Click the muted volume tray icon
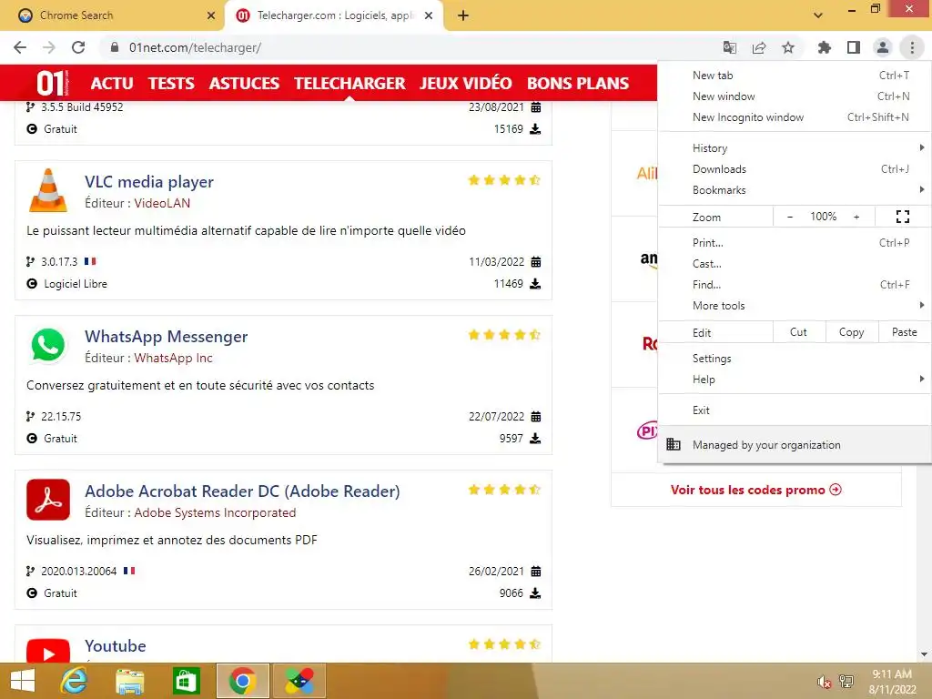932x699 pixels. [x=823, y=682]
